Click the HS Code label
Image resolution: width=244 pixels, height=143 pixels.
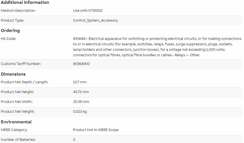click(x=8, y=39)
